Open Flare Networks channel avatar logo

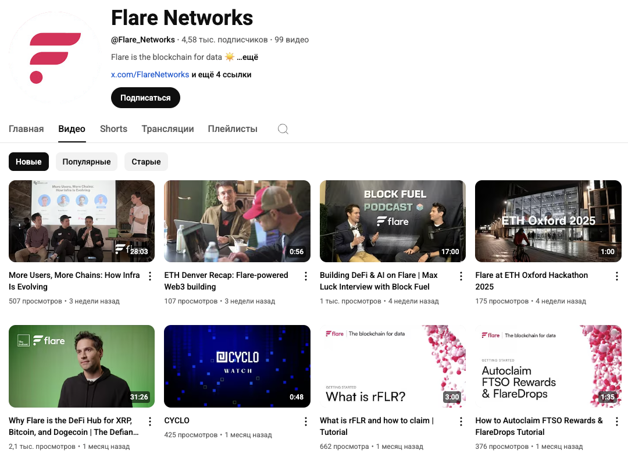(x=55, y=58)
